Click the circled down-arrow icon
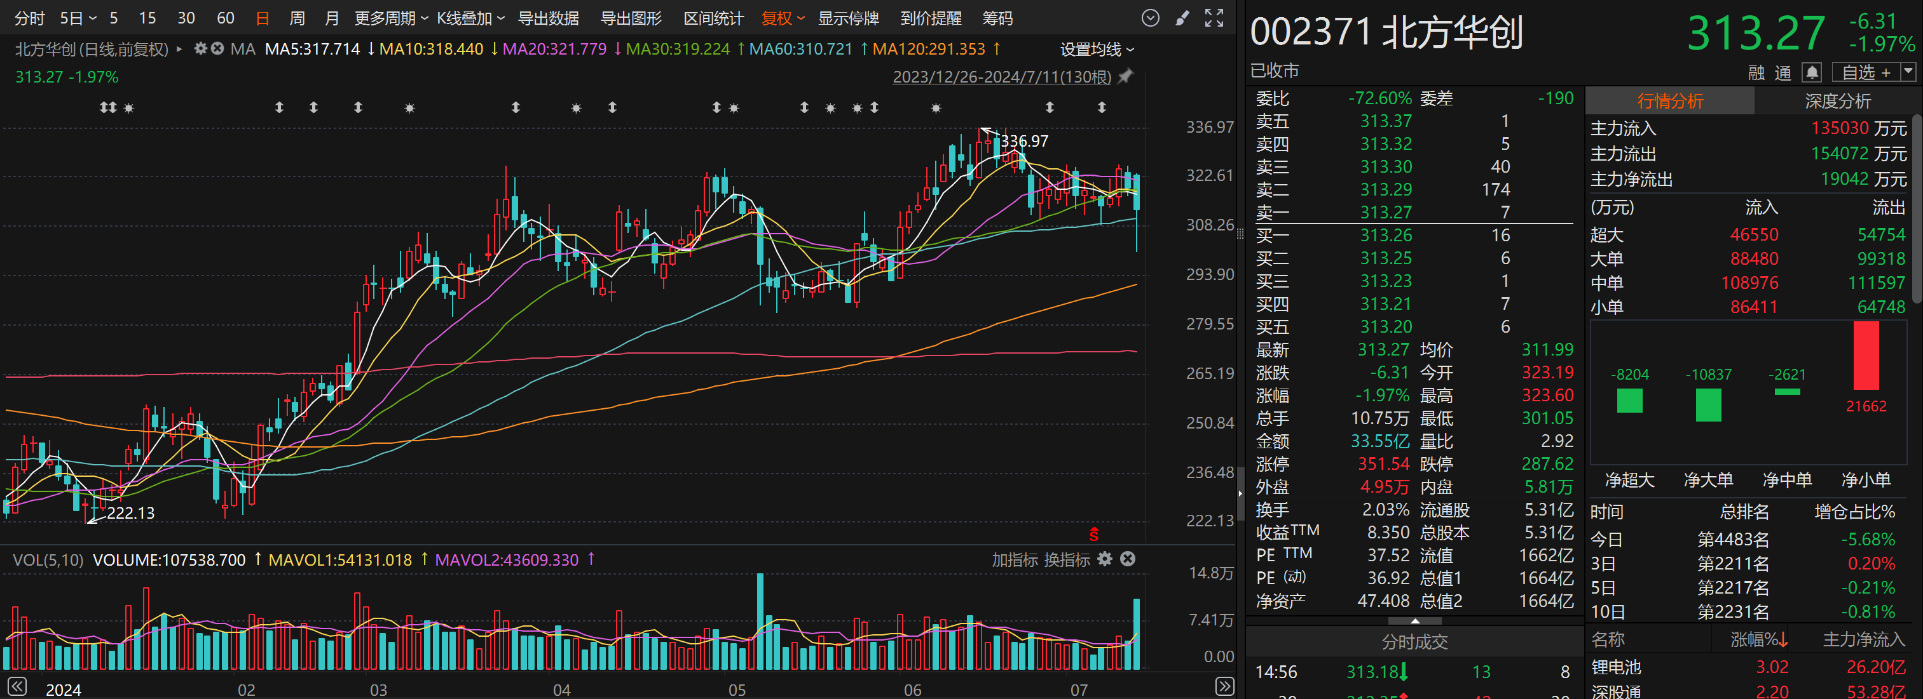The image size is (1923, 699). (x=1151, y=18)
